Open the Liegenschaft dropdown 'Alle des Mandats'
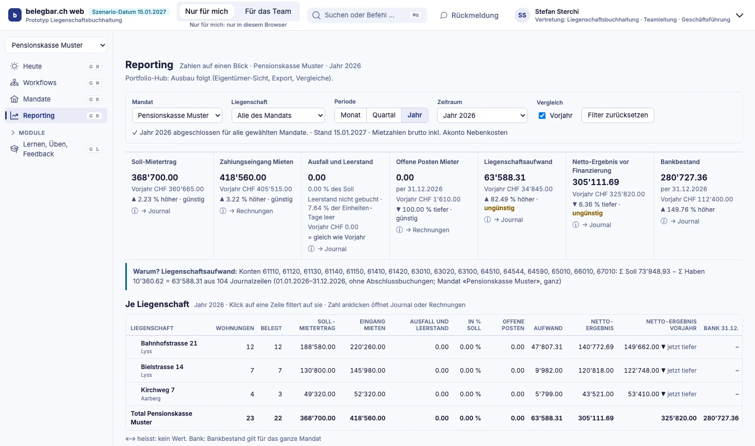755x446 pixels. [x=278, y=115]
